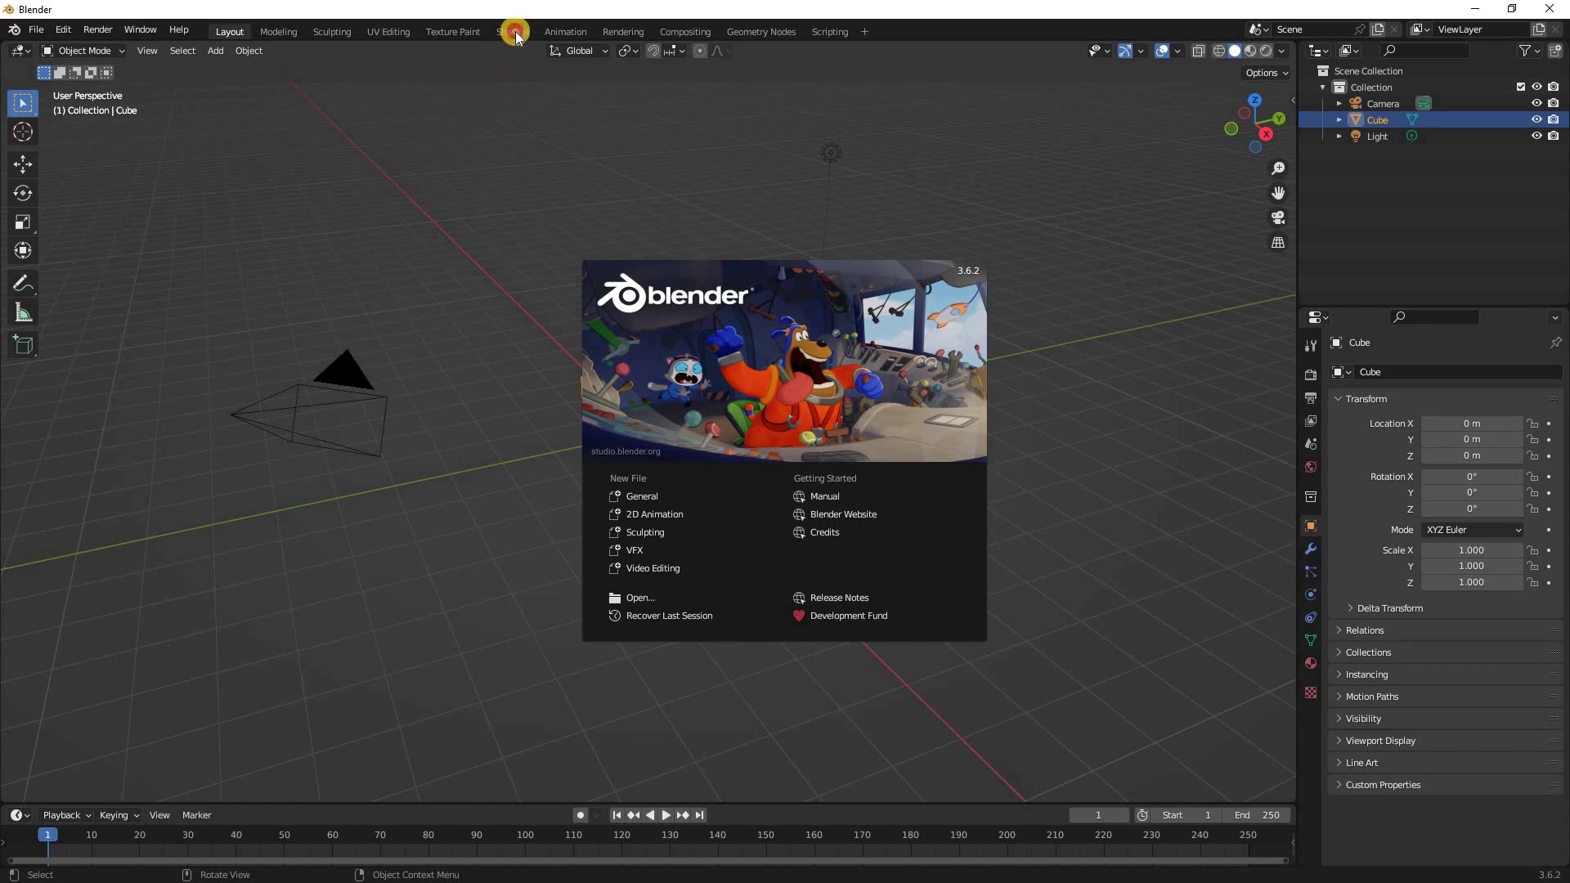Screen dimensions: 1570x883
Task: Jump to timeline start
Action: tap(617, 815)
